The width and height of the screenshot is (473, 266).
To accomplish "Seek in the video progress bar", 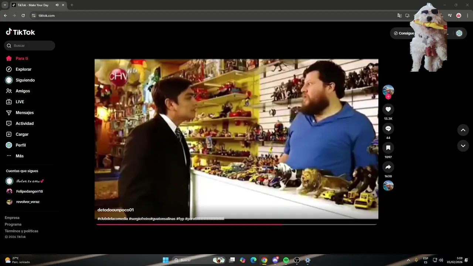I will 236,224.
